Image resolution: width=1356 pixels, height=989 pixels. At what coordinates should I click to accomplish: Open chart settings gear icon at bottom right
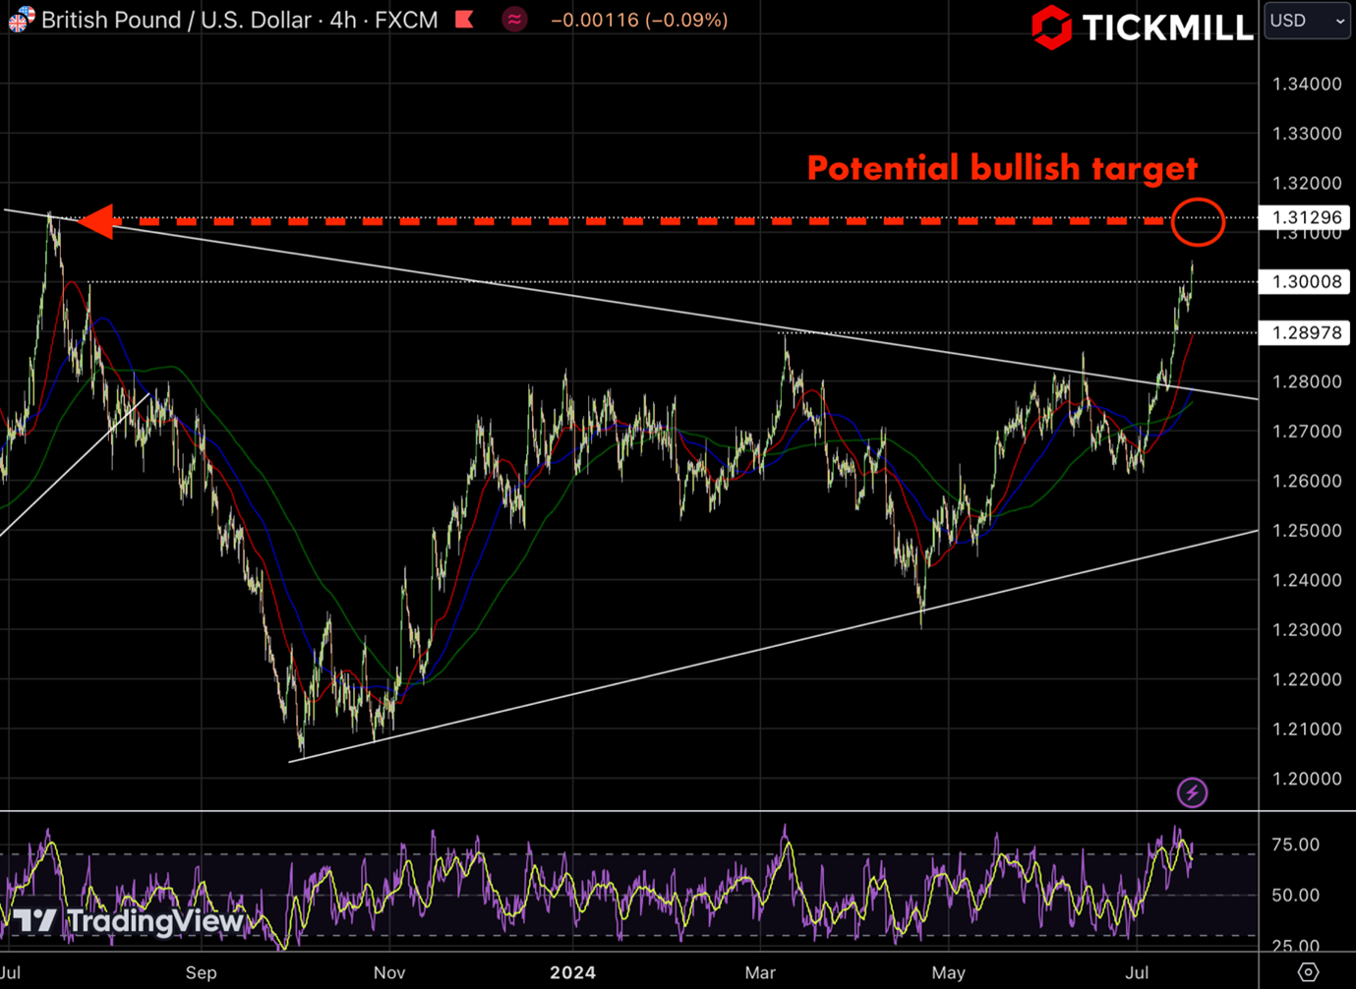(x=1308, y=972)
